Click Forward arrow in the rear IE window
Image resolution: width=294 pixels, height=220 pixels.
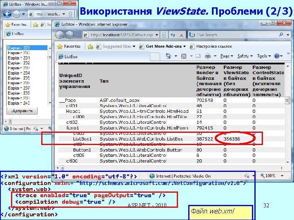pos(16,14)
